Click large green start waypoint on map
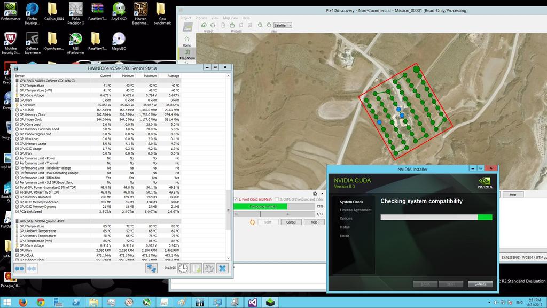The image size is (547, 308). pyautogui.click(x=416, y=69)
